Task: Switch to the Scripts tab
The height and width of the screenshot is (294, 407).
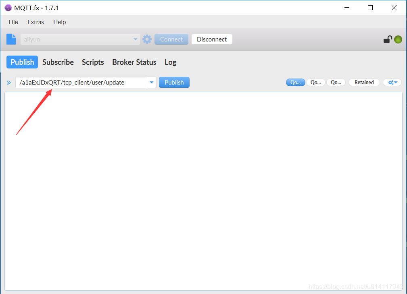Action: (93, 62)
